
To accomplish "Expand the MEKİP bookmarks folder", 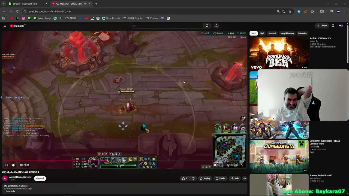I will coord(71,18).
